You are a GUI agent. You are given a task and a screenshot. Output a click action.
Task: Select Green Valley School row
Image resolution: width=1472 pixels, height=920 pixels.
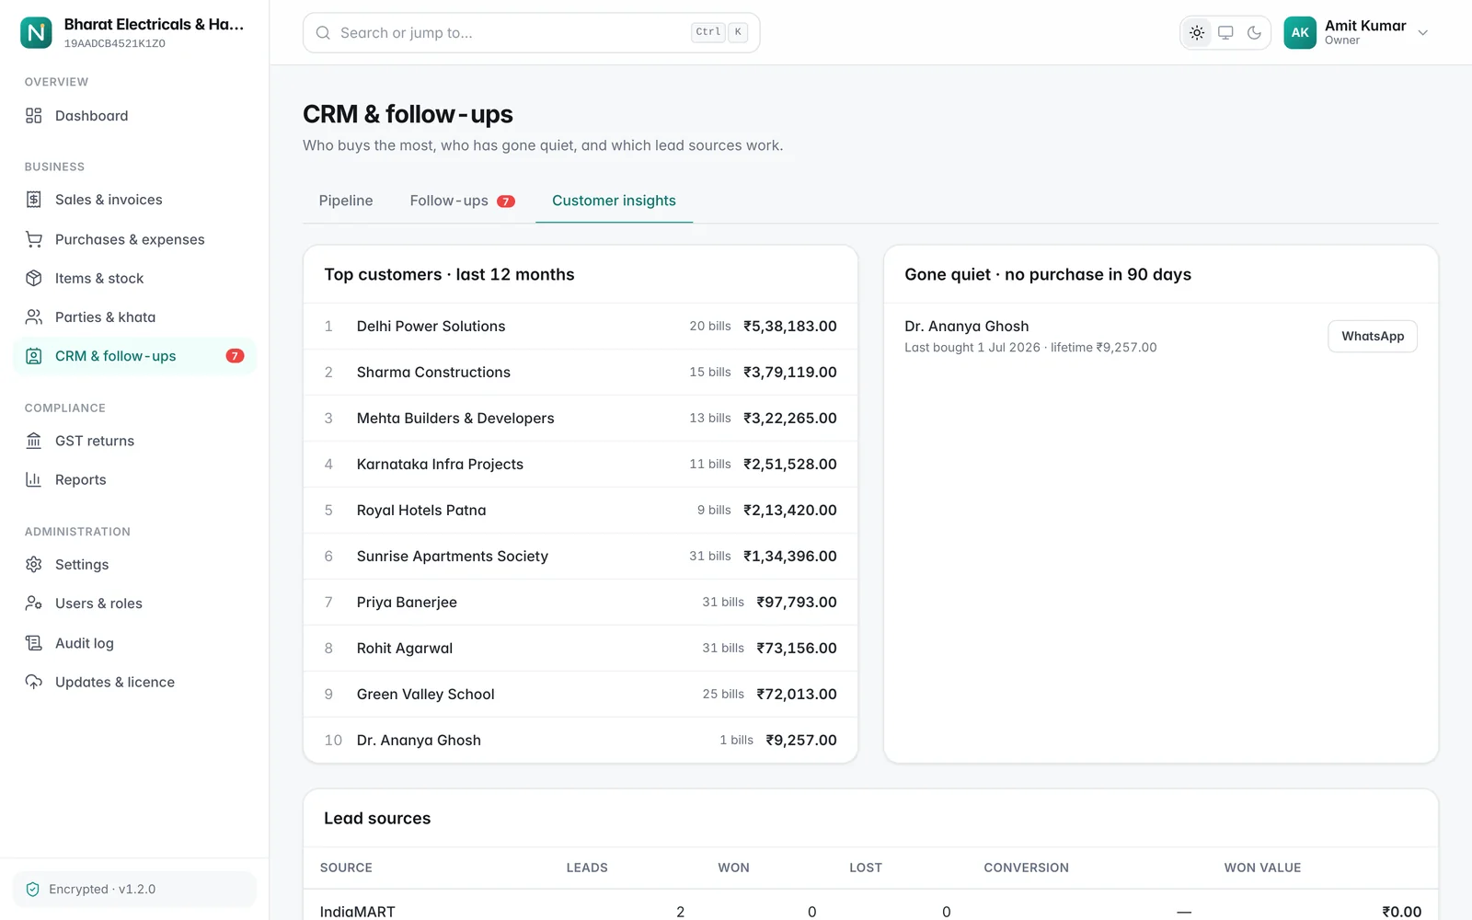581,695
